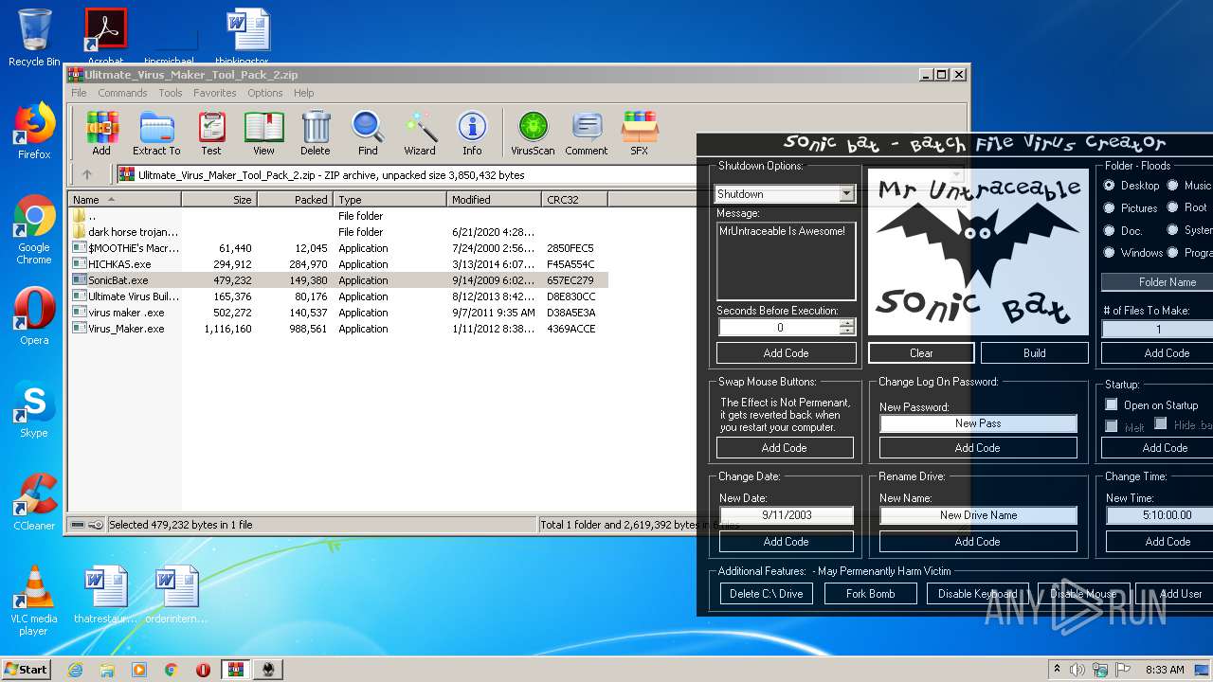Open the View tool in WinRAR
Viewport: 1213px width, 682px height.
pos(263,134)
